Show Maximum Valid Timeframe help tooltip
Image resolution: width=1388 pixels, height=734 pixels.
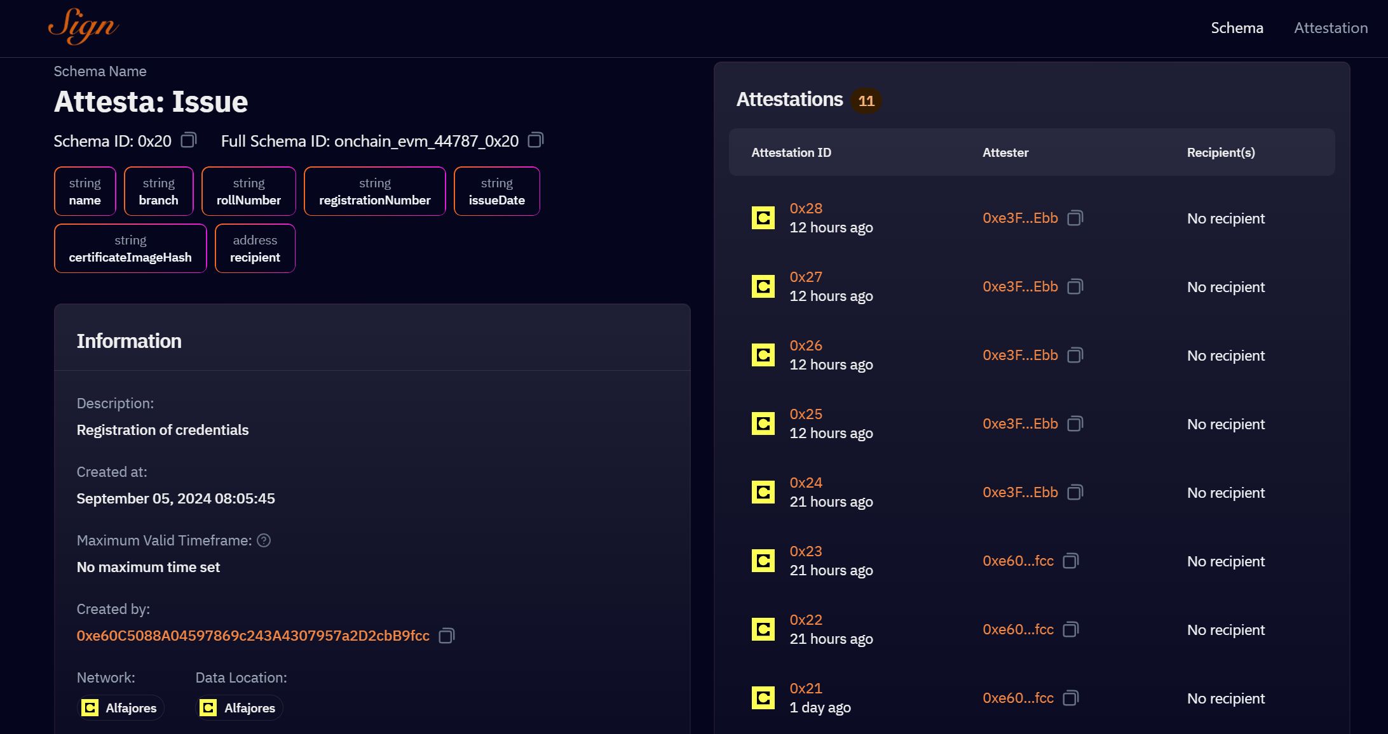click(264, 540)
